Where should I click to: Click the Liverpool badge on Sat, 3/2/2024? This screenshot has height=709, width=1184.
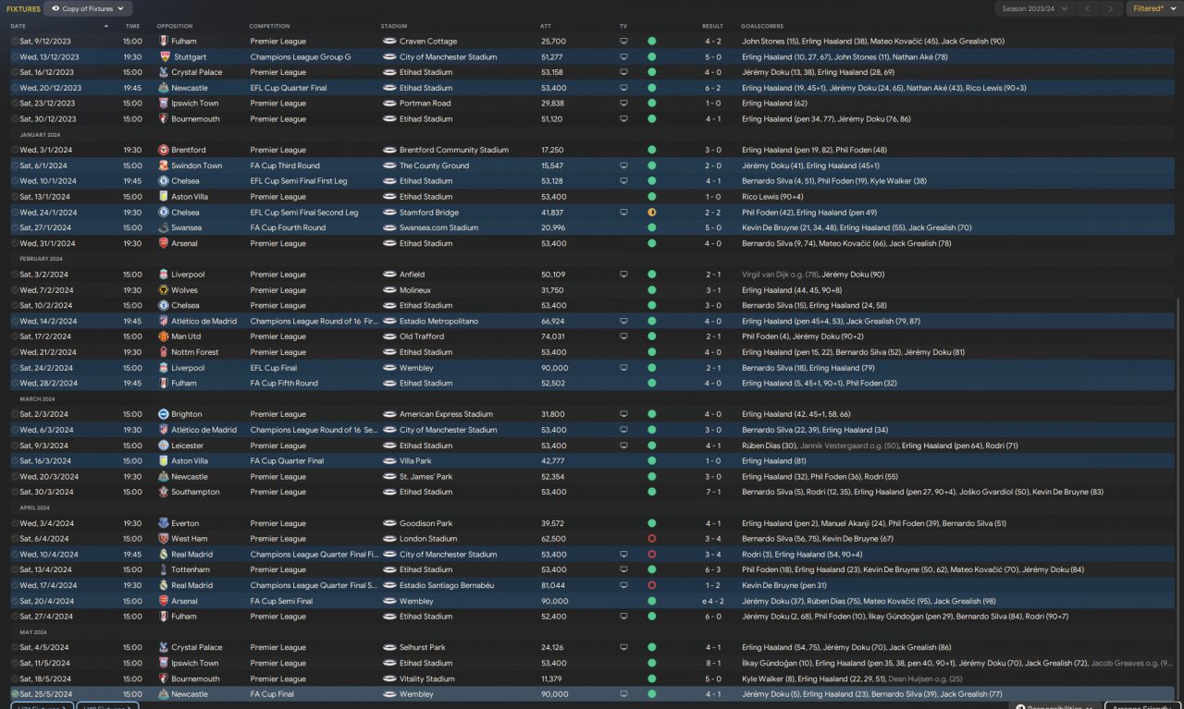tap(164, 275)
